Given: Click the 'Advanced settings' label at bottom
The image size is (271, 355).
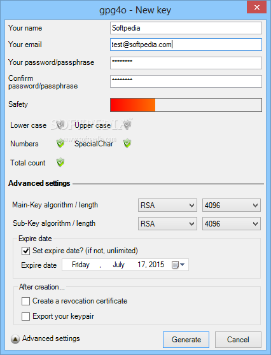Looking at the screenshot, I should [x=51, y=338].
